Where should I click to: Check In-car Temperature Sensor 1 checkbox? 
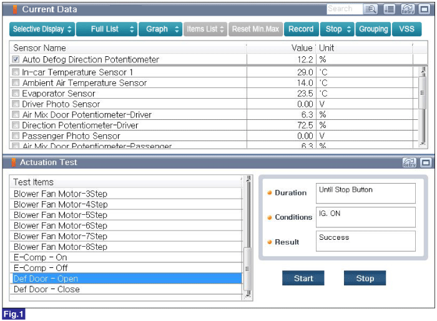pyautogui.click(x=16, y=72)
